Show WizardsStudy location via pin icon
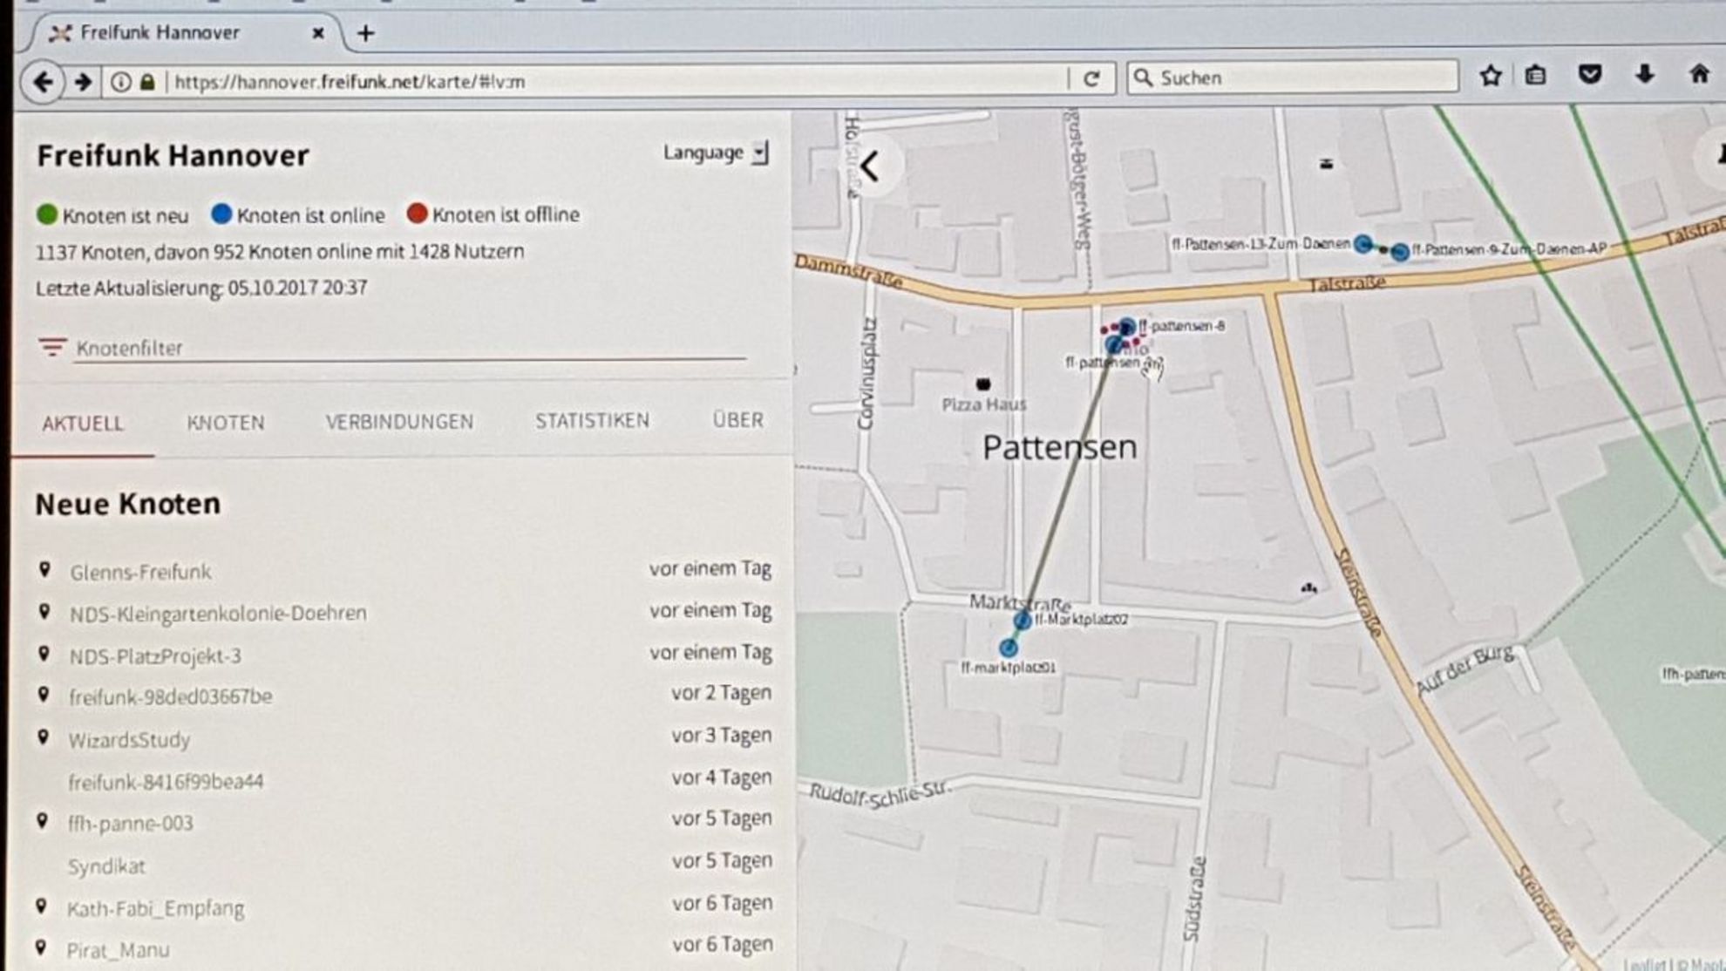Image resolution: width=1726 pixels, height=971 pixels. [44, 737]
